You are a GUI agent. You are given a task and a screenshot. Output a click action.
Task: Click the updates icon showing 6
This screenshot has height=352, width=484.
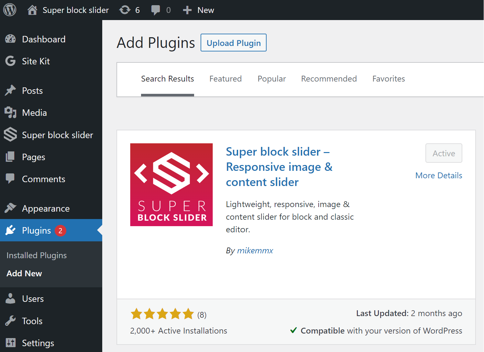pyautogui.click(x=125, y=10)
